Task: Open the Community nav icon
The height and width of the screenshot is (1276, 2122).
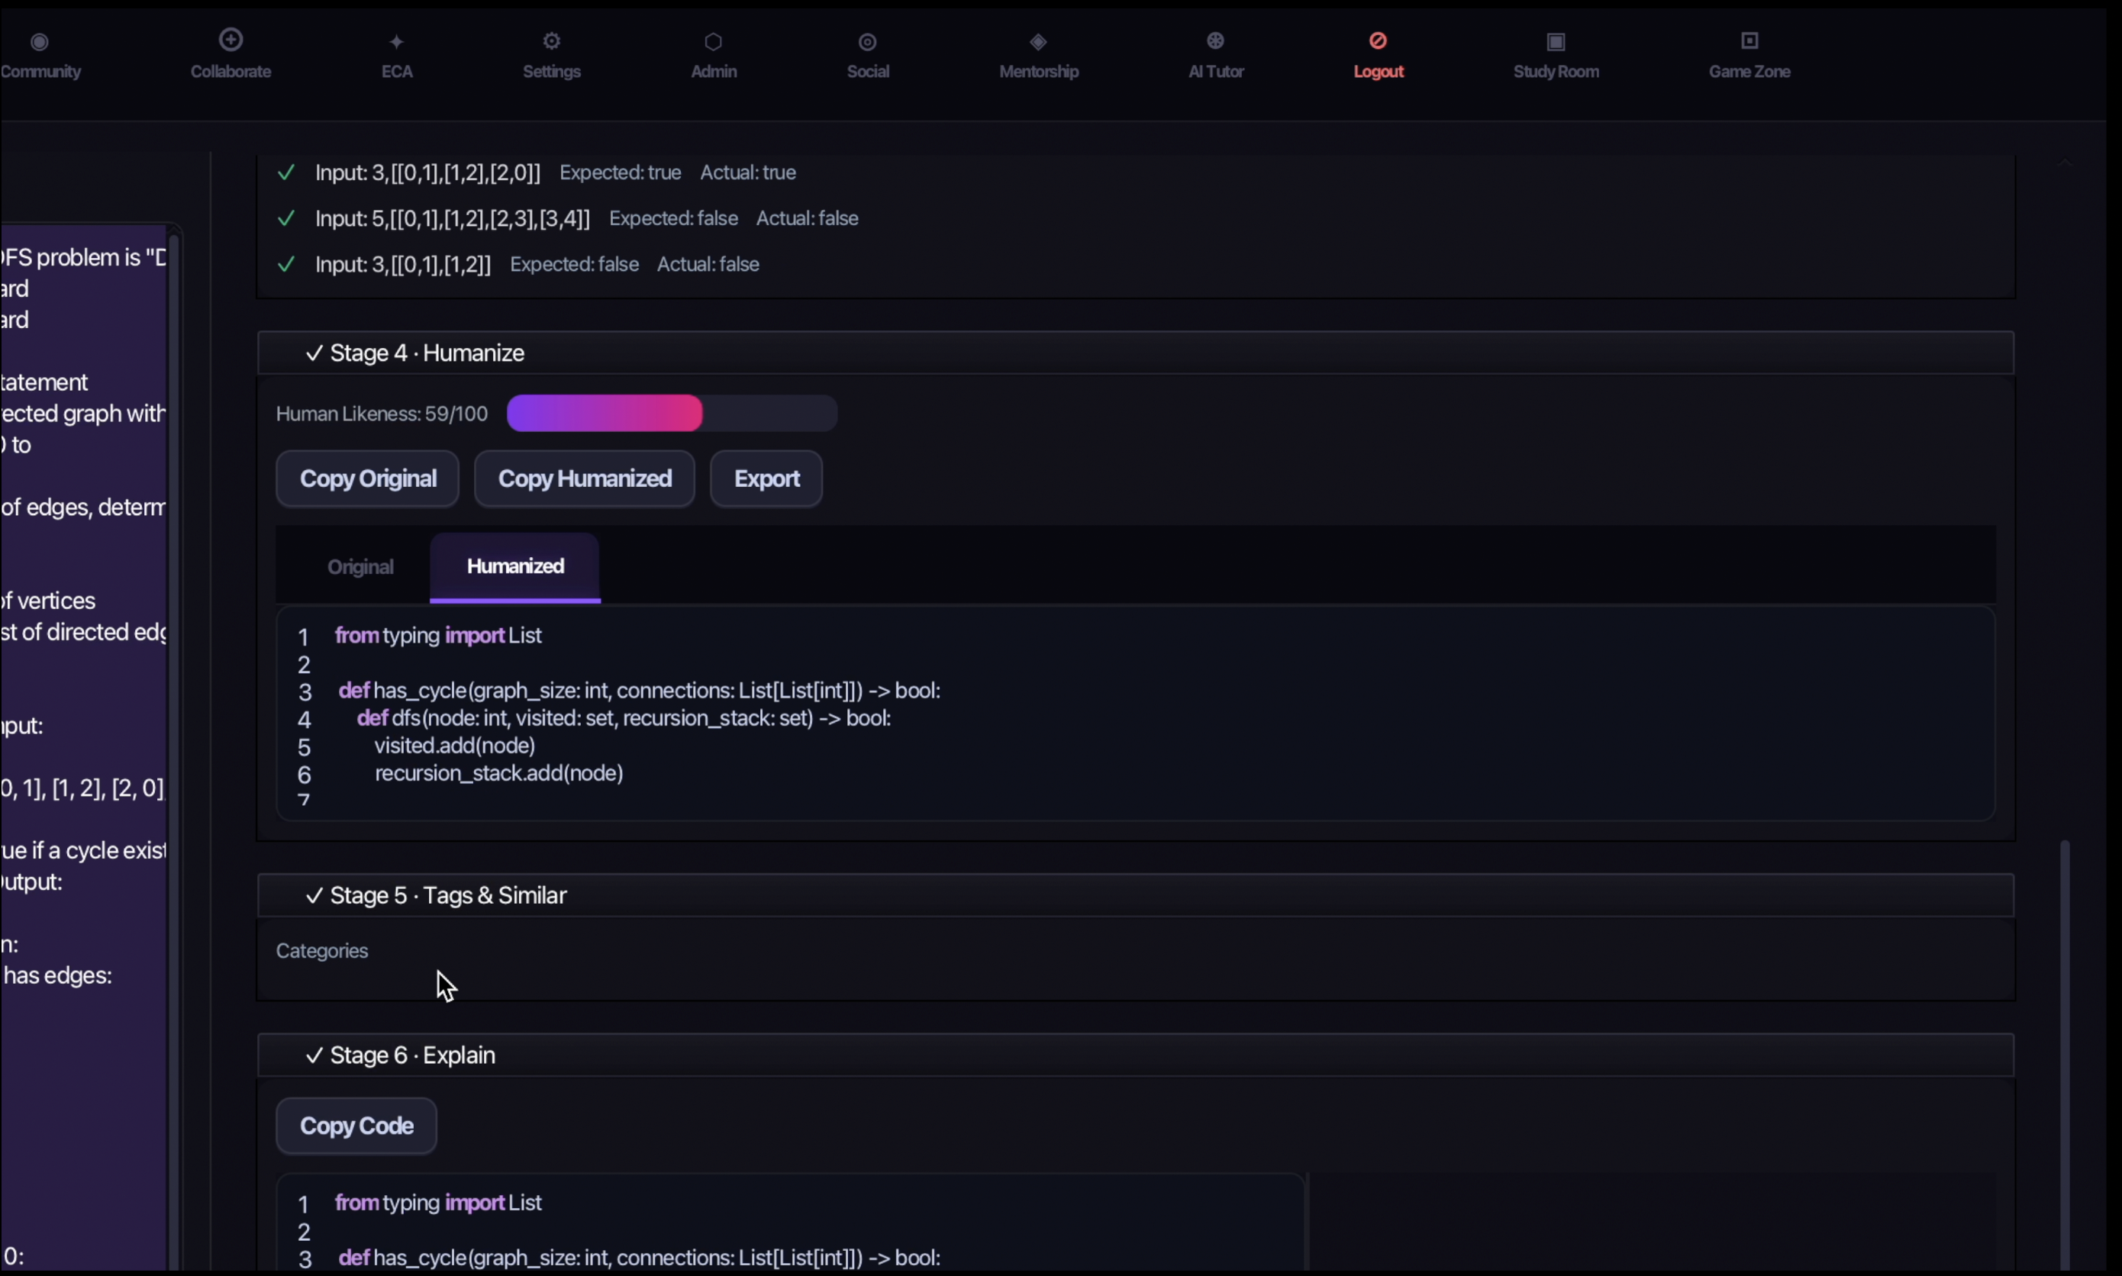Action: [40, 41]
